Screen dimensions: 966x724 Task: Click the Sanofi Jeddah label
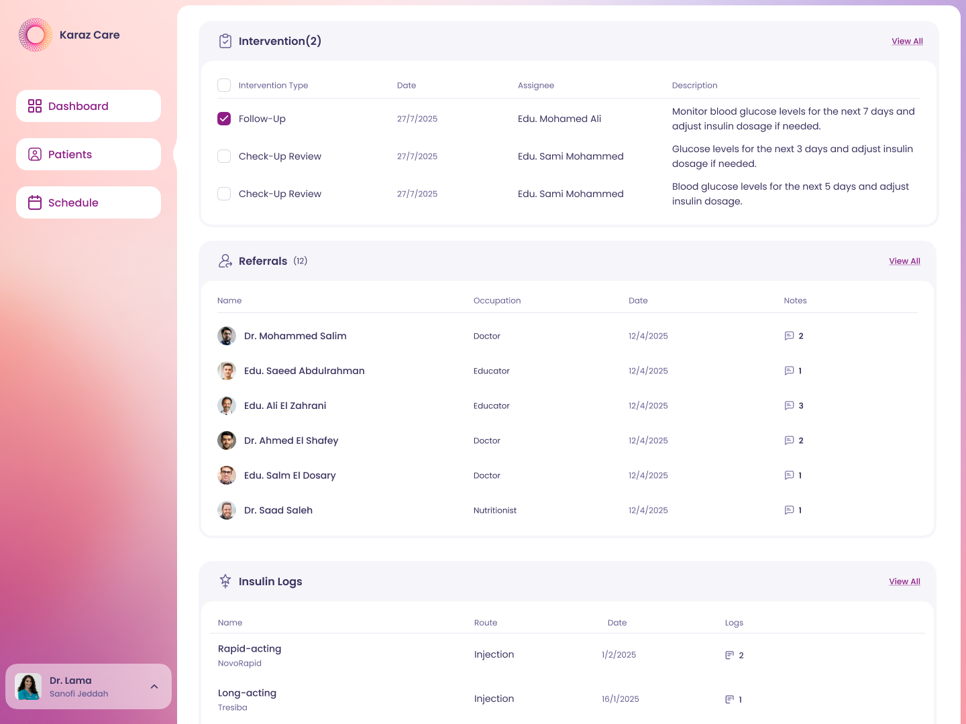78,694
